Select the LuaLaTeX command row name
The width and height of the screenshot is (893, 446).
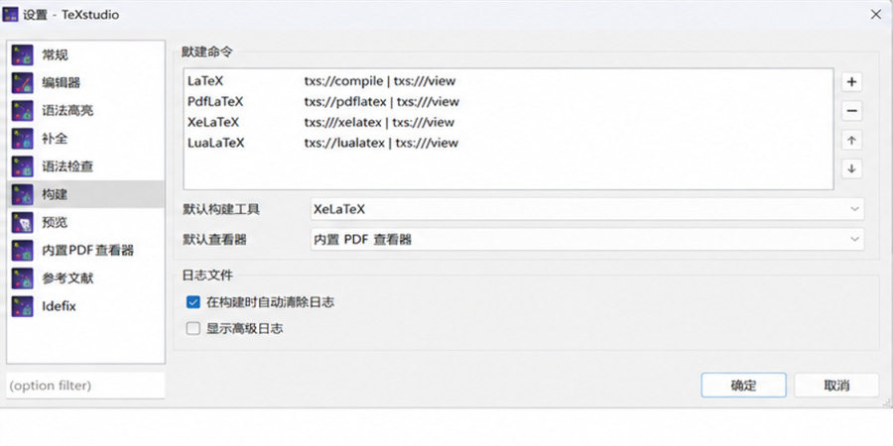[216, 143]
